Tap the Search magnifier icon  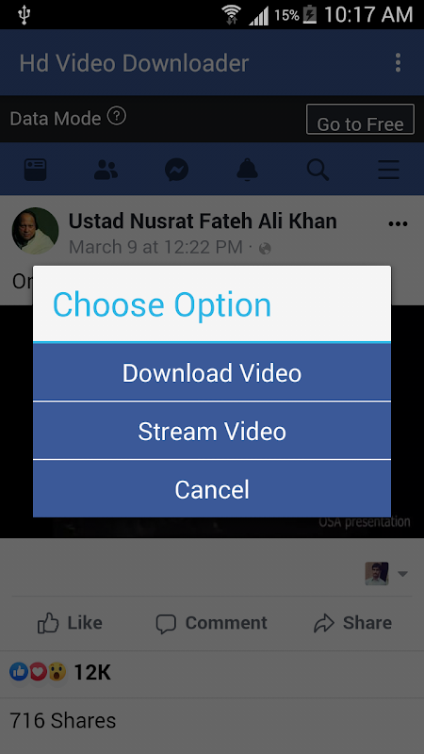click(x=318, y=170)
